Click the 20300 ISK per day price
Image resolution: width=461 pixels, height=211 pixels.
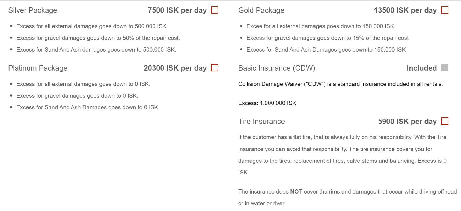(175, 68)
